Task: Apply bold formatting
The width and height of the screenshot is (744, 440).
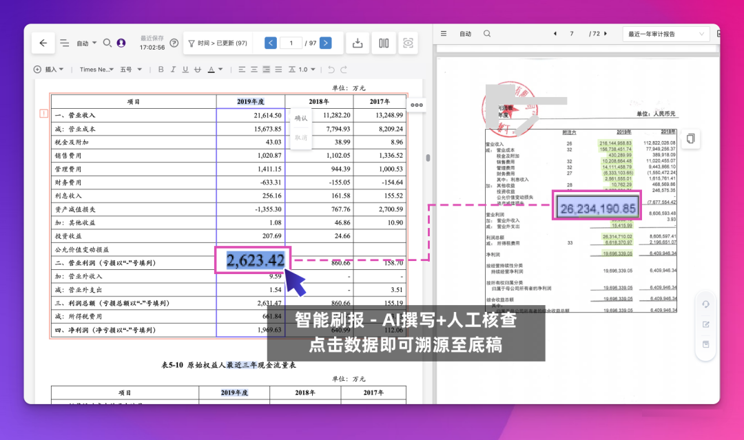Action: (x=161, y=70)
